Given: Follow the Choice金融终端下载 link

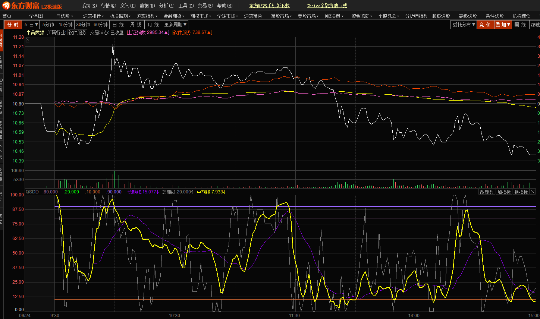Looking at the screenshot, I should (x=327, y=6).
